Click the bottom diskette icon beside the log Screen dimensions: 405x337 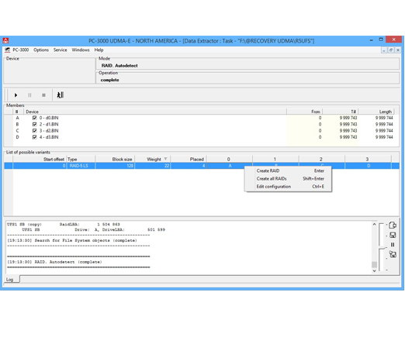tap(393, 254)
